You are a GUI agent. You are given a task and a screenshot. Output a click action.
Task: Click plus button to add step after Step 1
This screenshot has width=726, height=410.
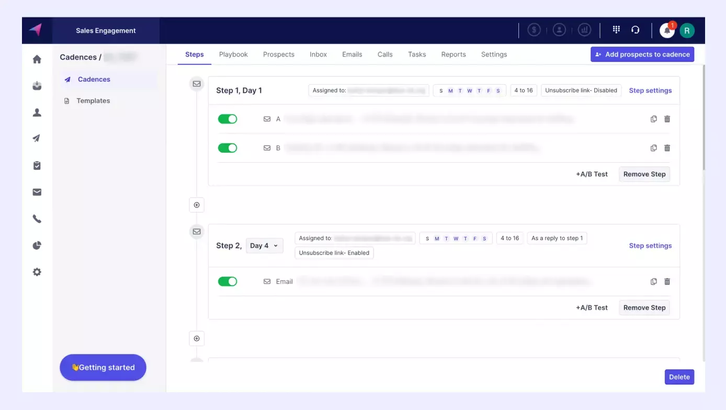pyautogui.click(x=197, y=205)
